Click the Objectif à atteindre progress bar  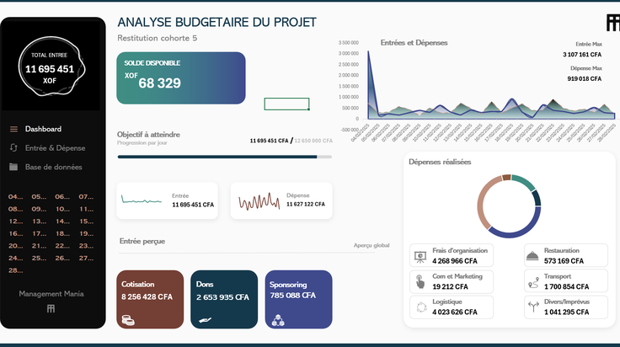pyautogui.click(x=225, y=157)
